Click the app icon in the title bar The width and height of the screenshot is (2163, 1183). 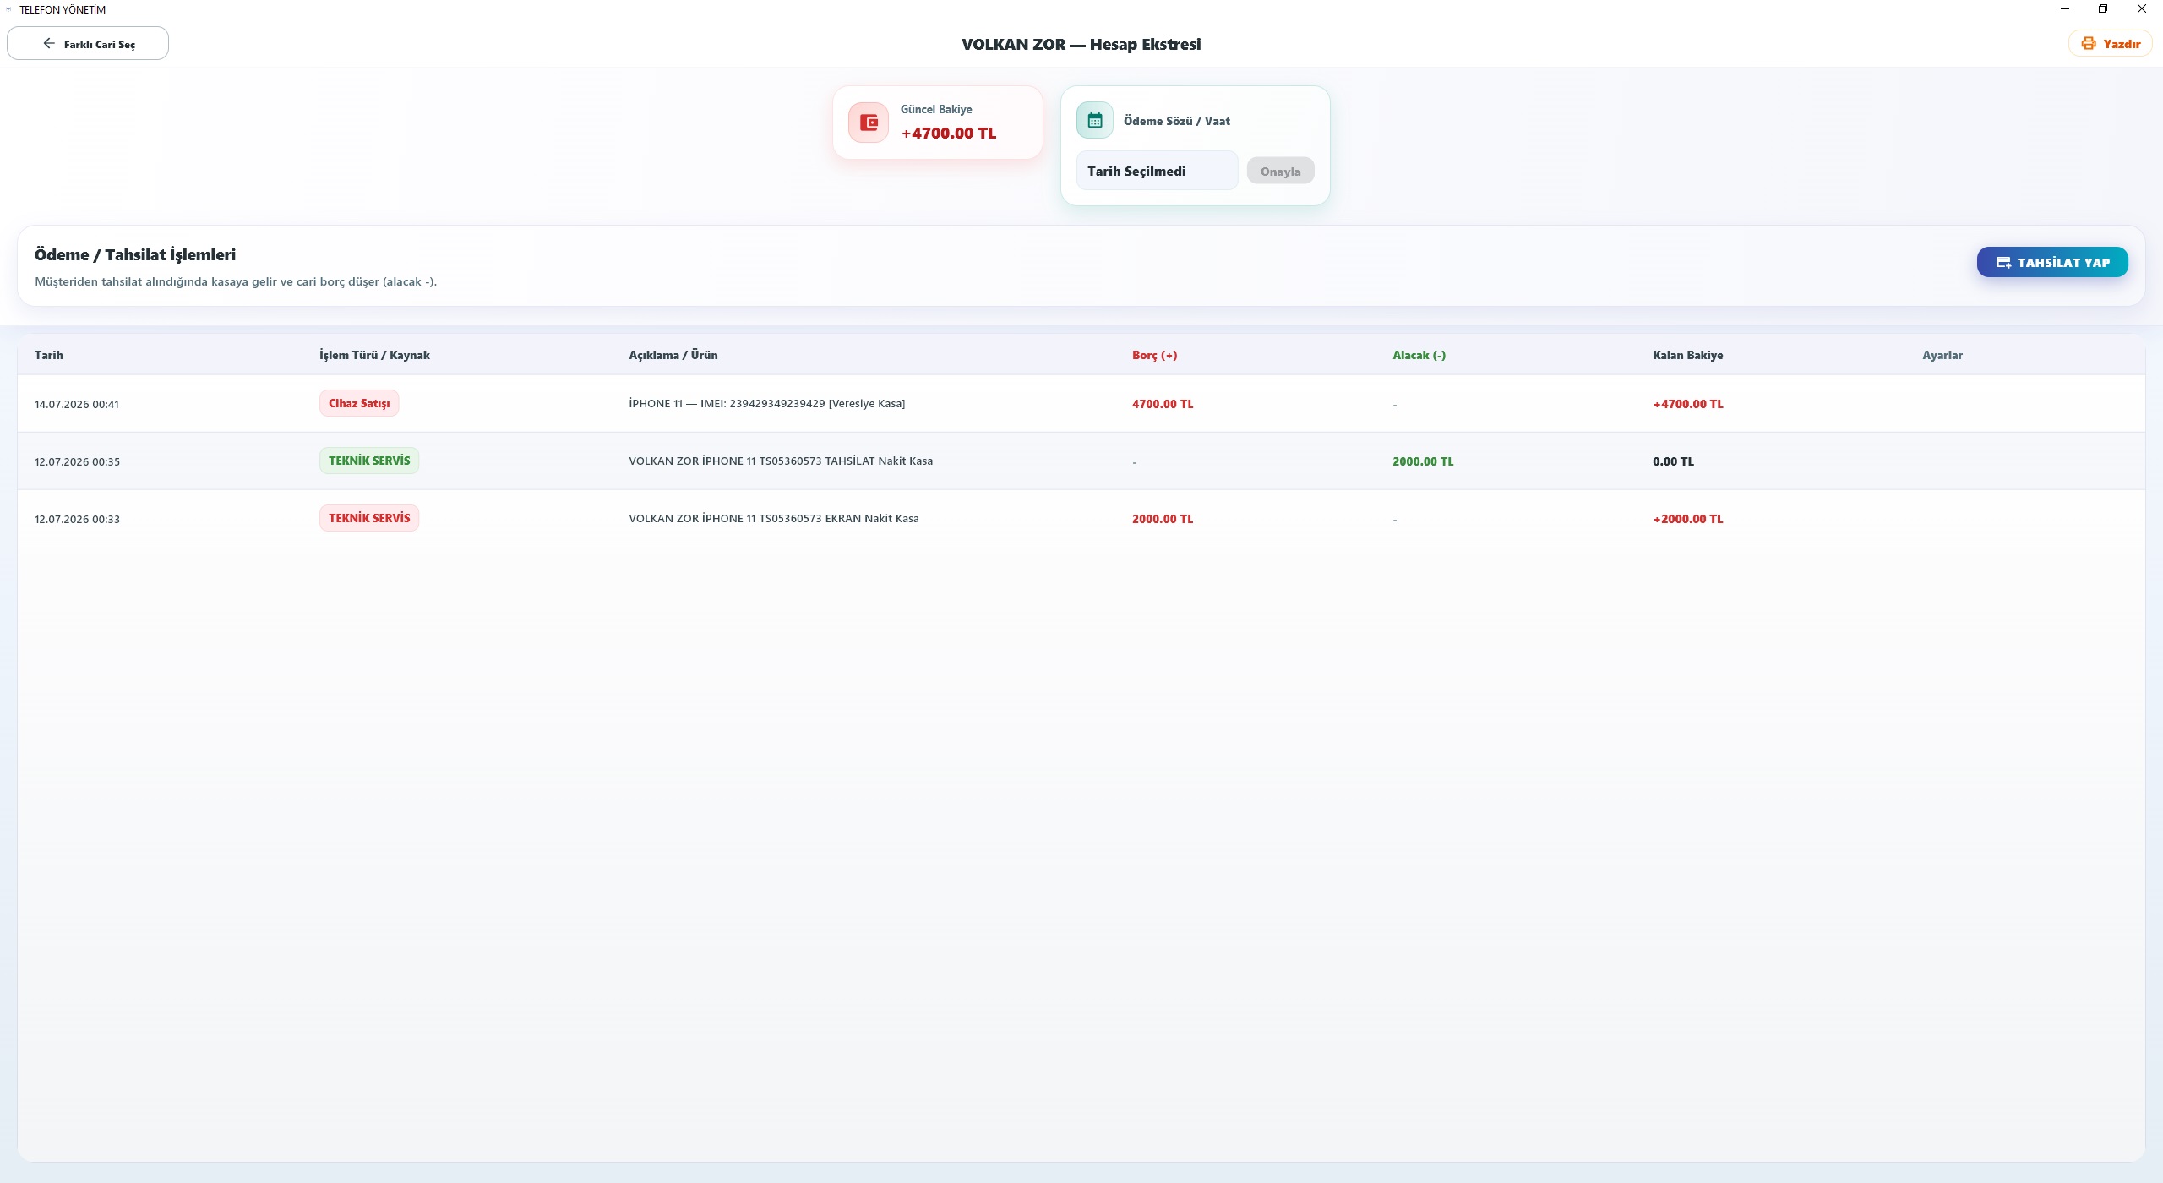click(8, 9)
